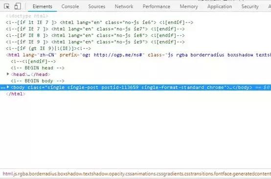Switch to the Console tab
The width and height of the screenshot is (271, 179).
[70, 6]
